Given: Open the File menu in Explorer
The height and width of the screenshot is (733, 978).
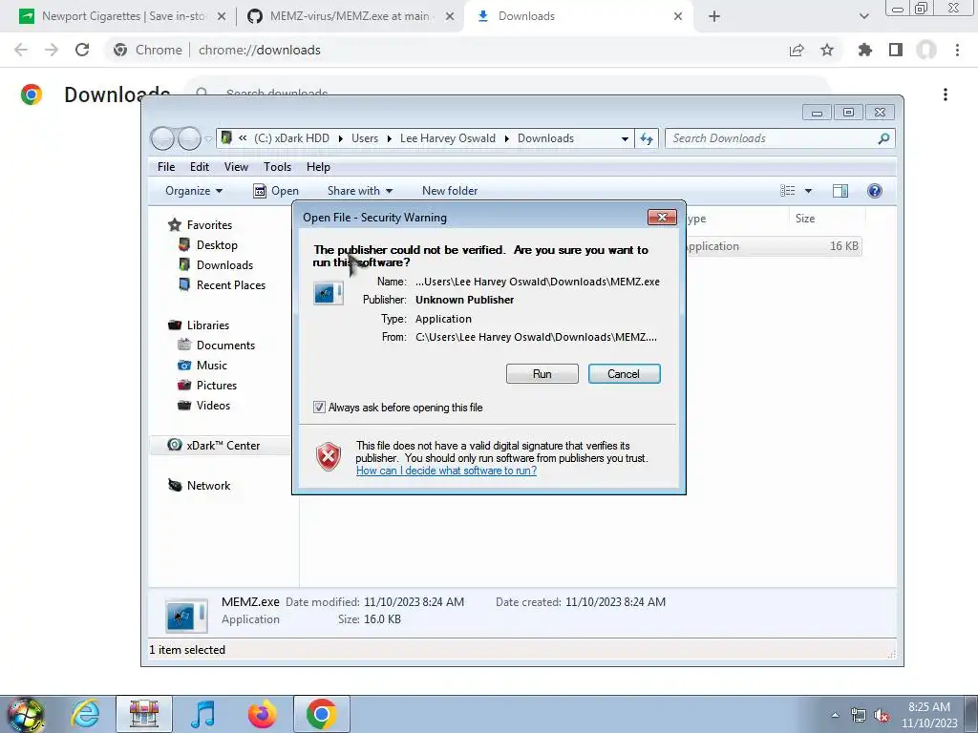Looking at the screenshot, I should pyautogui.click(x=166, y=167).
